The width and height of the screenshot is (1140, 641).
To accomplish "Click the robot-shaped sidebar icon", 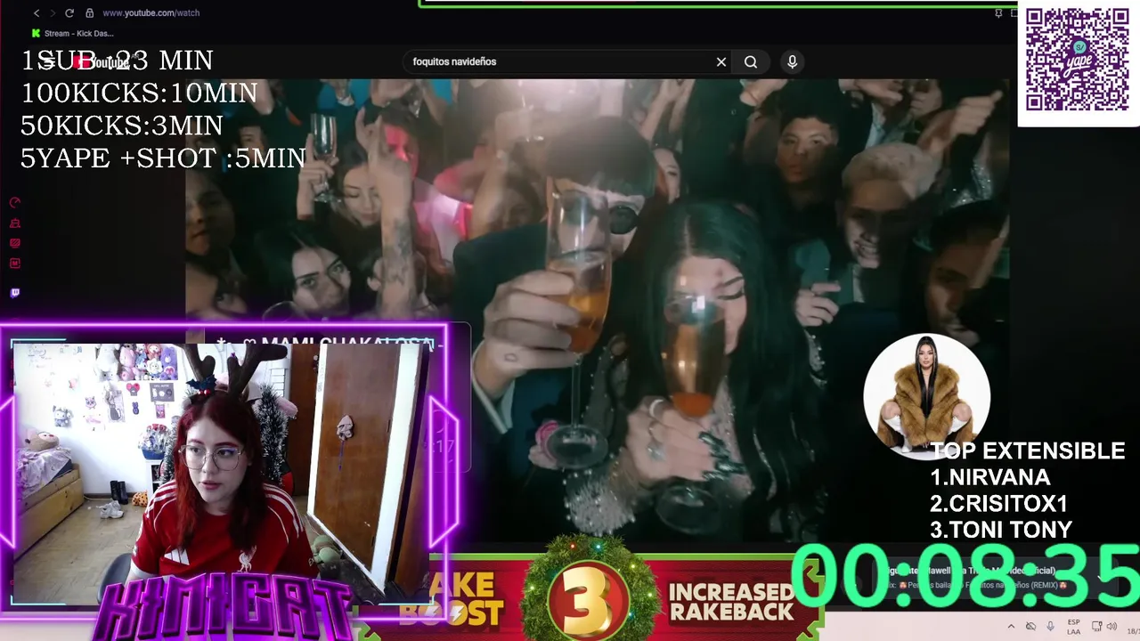I will coord(14,223).
